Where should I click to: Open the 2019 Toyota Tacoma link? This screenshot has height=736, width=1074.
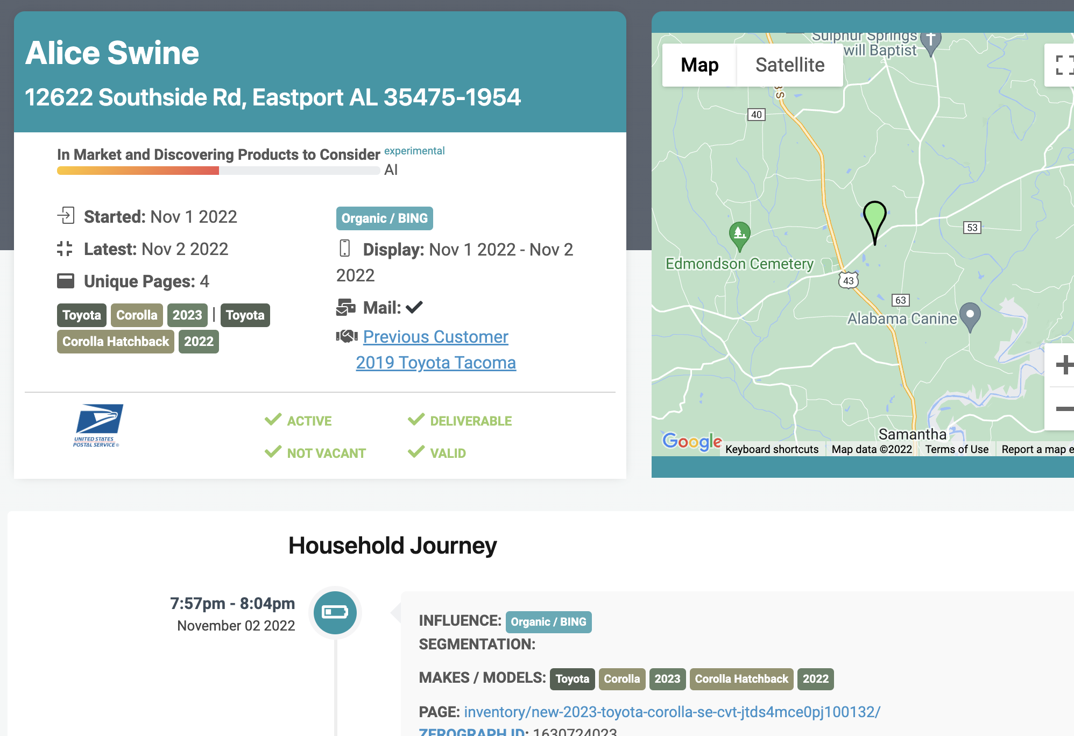tap(436, 363)
